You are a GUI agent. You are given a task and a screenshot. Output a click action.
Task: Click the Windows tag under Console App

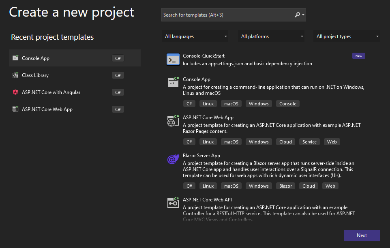[259, 104]
